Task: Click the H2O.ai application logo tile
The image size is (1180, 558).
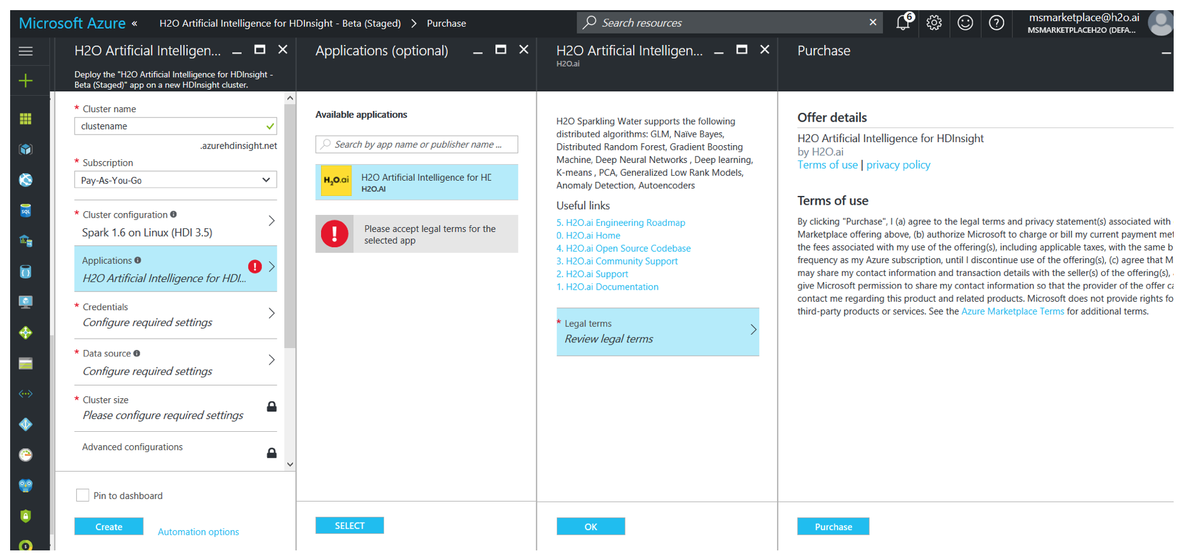Action: 336,181
